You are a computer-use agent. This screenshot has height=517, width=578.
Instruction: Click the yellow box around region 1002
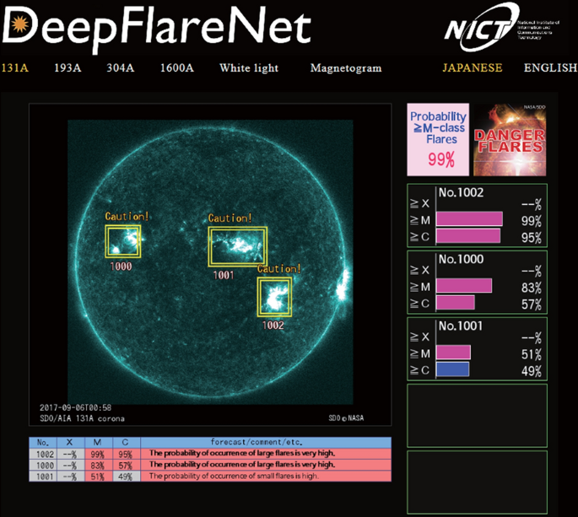pyautogui.click(x=274, y=297)
